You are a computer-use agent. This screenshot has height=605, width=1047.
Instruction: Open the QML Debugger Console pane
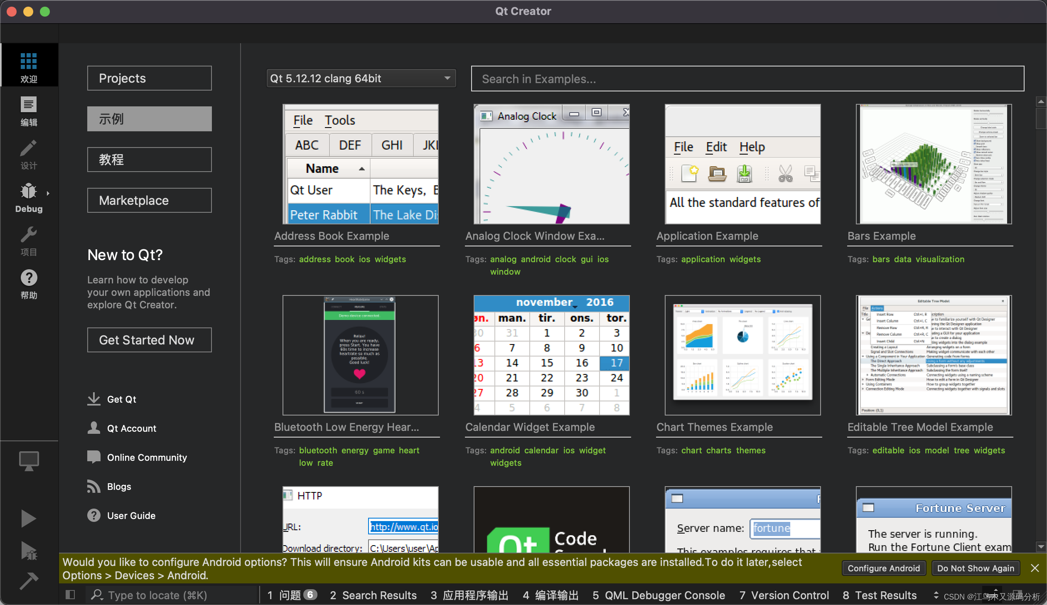(x=659, y=595)
